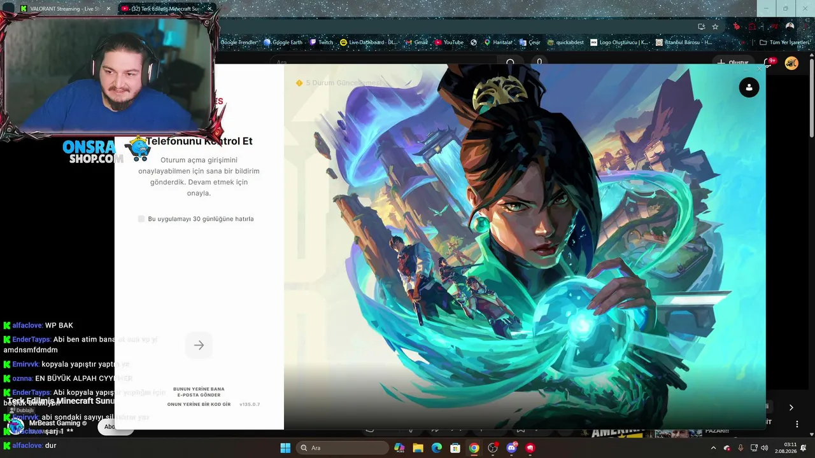Open YouTube notifications bell
815x458 pixels.
coord(769,63)
